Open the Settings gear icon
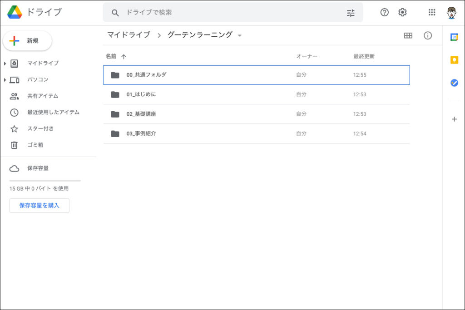Viewport: 465px width, 310px height. pyautogui.click(x=402, y=13)
